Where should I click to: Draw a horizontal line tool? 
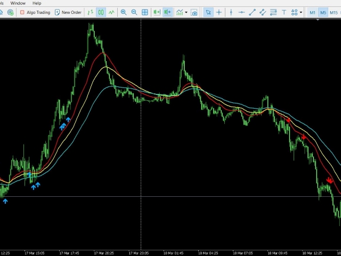241,12
